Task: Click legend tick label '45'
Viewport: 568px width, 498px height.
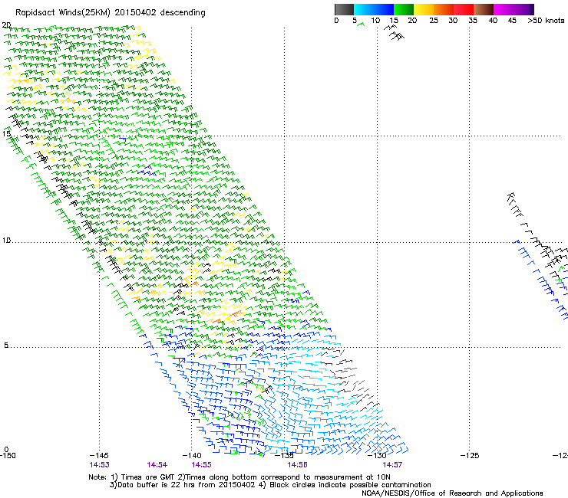Action: (x=512, y=21)
